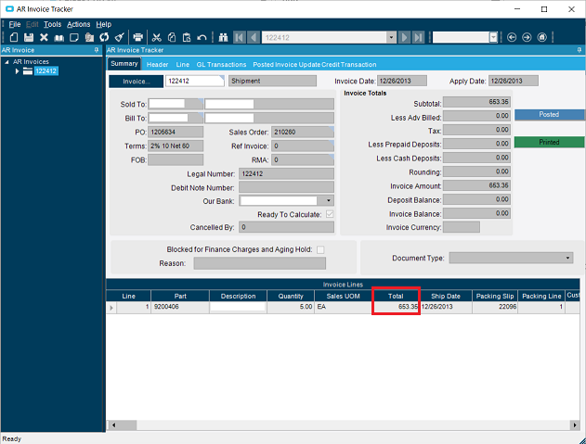Click the Back circled left arrow icon
Screen dimensions: 586x444
(512, 37)
